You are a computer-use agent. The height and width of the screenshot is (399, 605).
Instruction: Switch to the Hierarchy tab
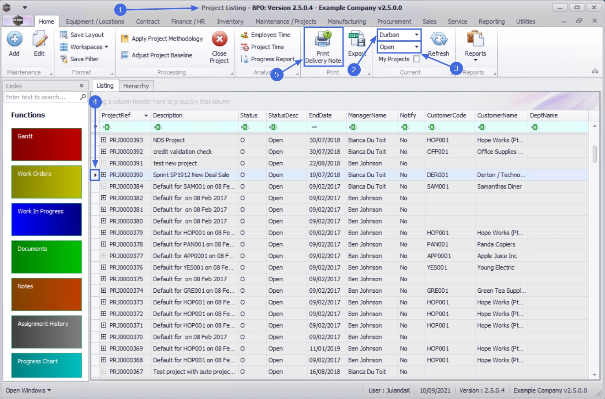pyautogui.click(x=136, y=86)
